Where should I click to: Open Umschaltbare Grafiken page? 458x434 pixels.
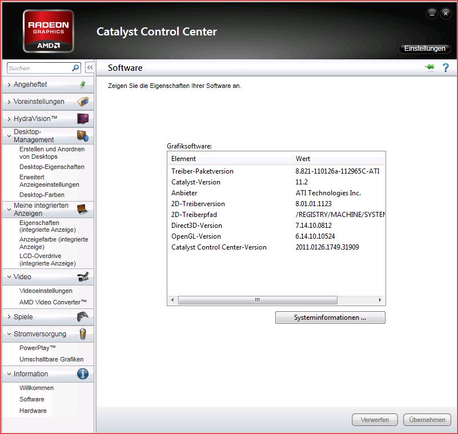pyautogui.click(x=51, y=359)
